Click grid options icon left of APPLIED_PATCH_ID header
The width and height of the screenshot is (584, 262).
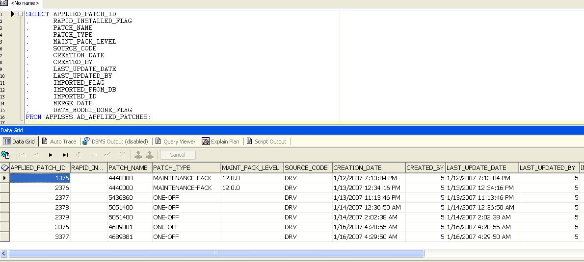(5, 167)
